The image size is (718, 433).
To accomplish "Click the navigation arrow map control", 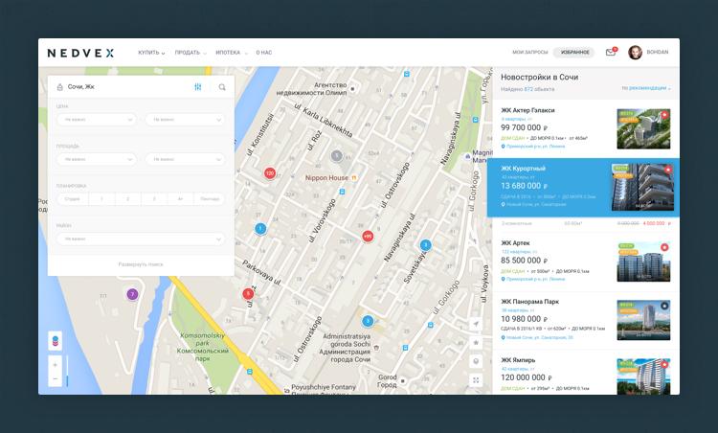I will (476, 325).
